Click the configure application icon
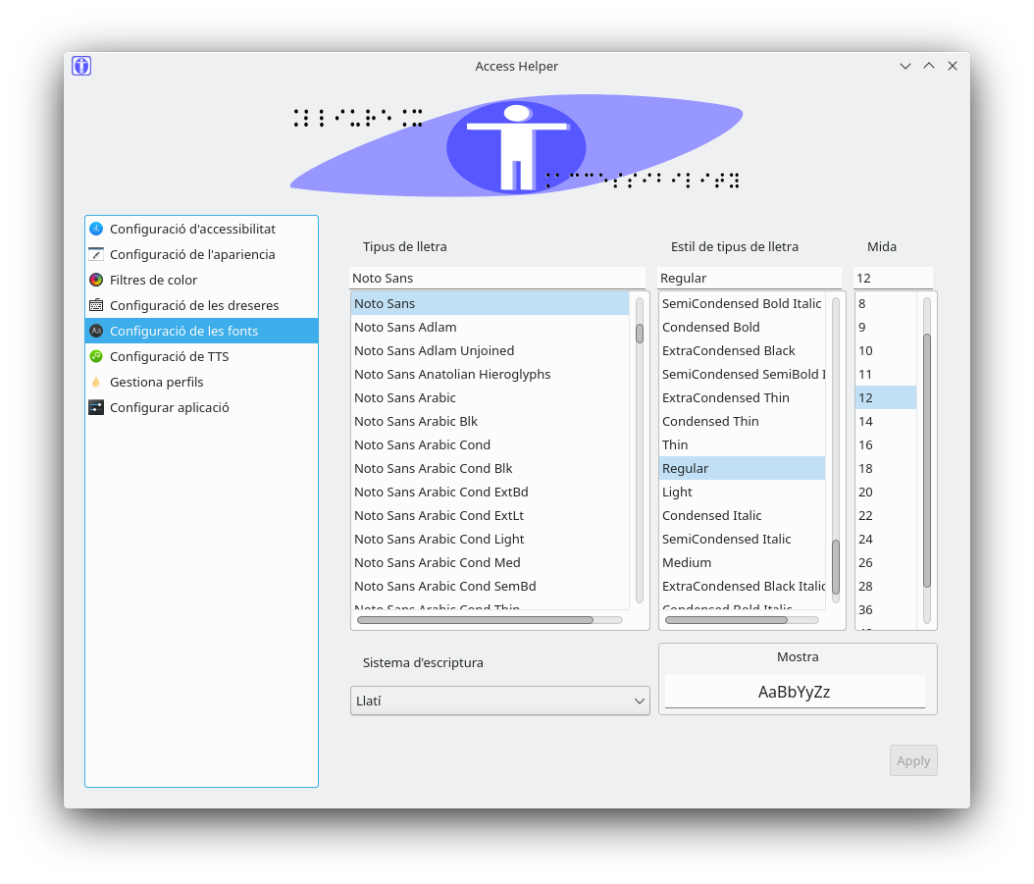 pos(96,407)
